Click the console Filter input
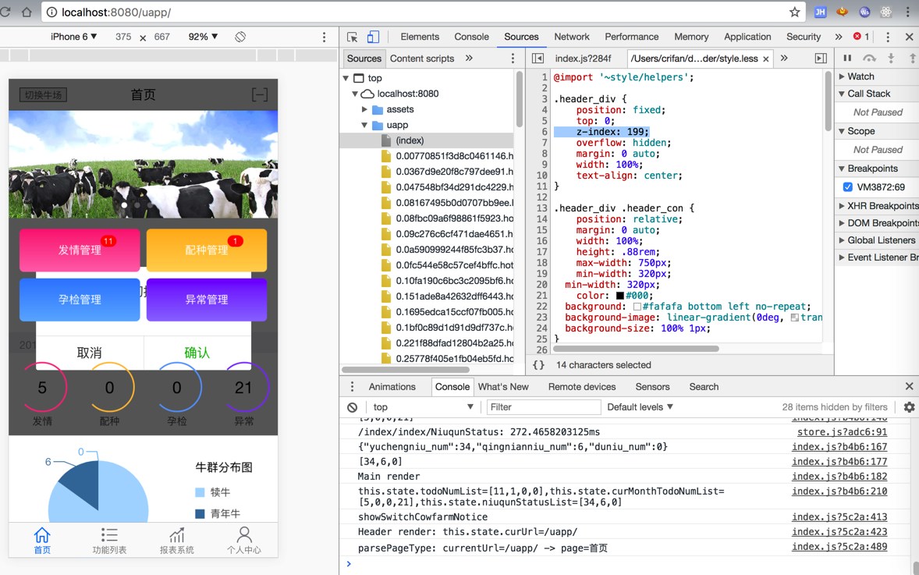Screen dimensions: 919x575 point(543,406)
